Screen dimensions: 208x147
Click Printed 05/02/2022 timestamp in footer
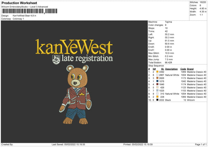click(138, 144)
